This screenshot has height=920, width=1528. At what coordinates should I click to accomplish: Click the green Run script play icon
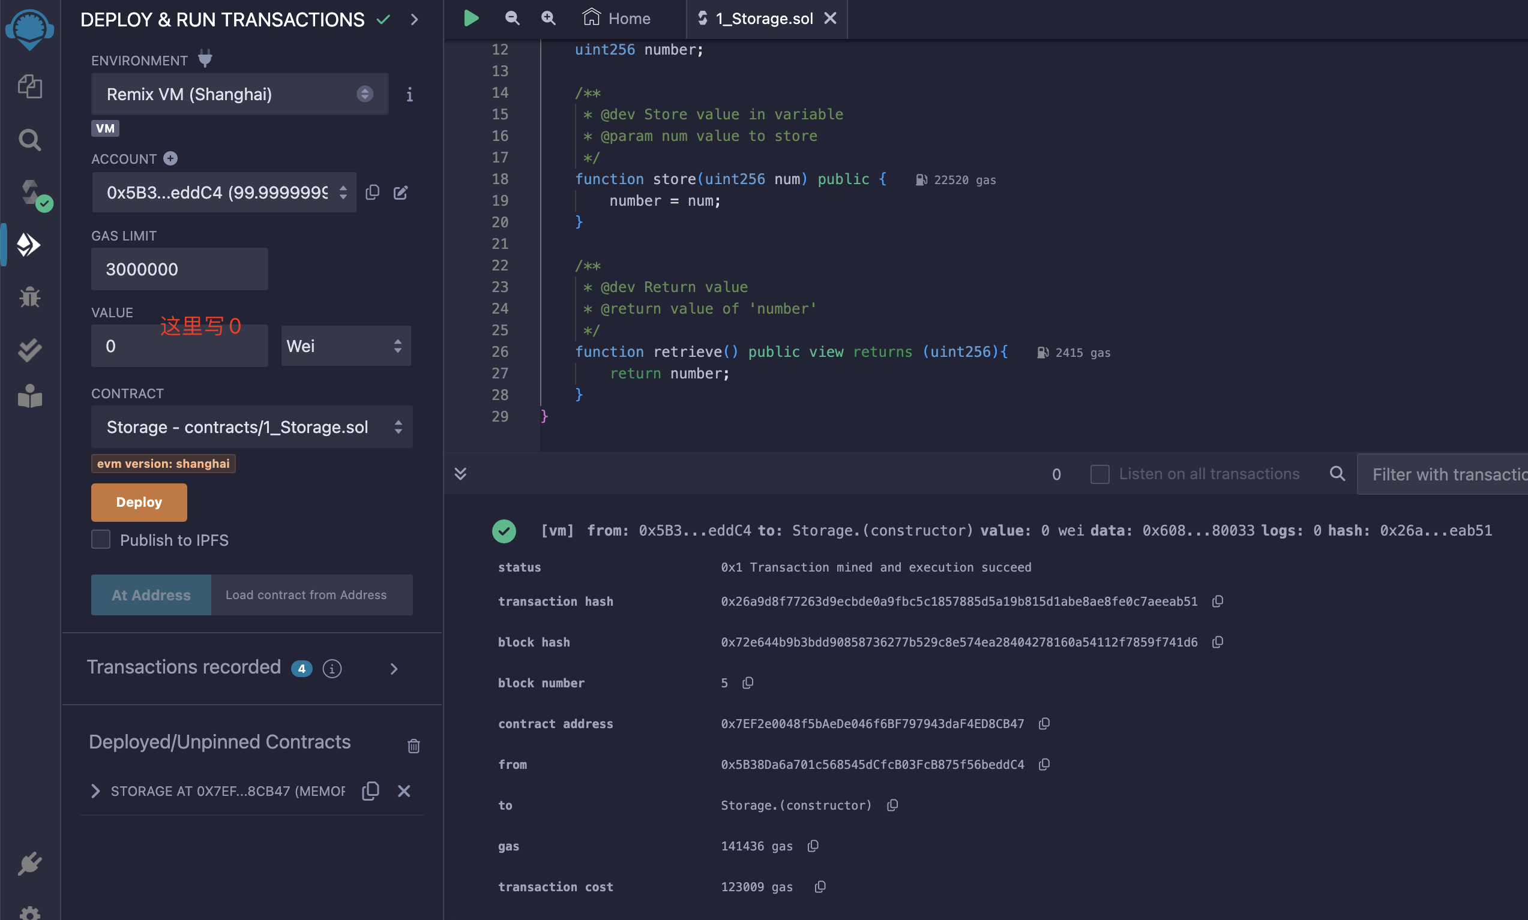click(471, 19)
